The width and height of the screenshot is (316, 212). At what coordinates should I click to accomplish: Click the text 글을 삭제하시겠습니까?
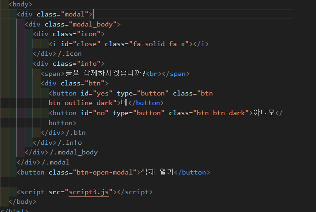(x=105, y=74)
